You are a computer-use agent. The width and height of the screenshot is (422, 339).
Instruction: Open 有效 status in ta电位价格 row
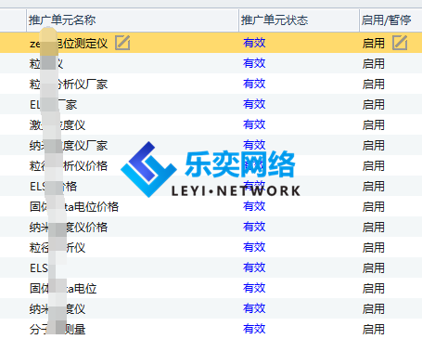(254, 206)
